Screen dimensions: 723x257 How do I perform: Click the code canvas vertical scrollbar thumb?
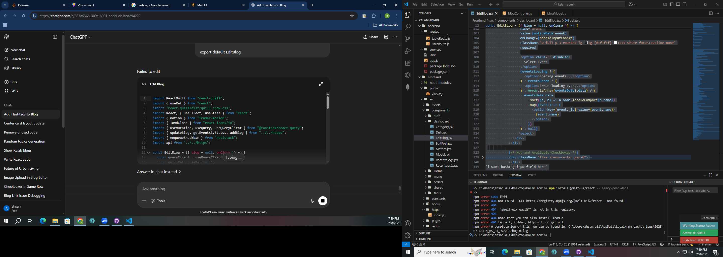click(x=328, y=102)
